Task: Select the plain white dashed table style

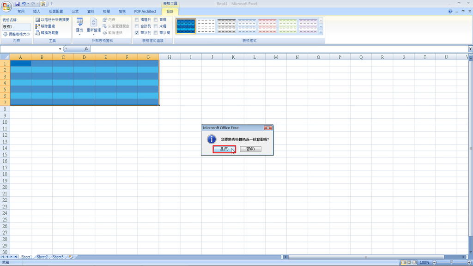Action: [206, 26]
